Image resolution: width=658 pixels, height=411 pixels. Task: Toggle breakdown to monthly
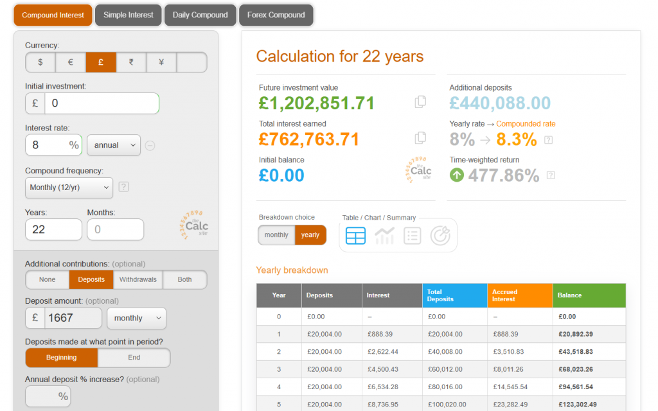point(276,235)
